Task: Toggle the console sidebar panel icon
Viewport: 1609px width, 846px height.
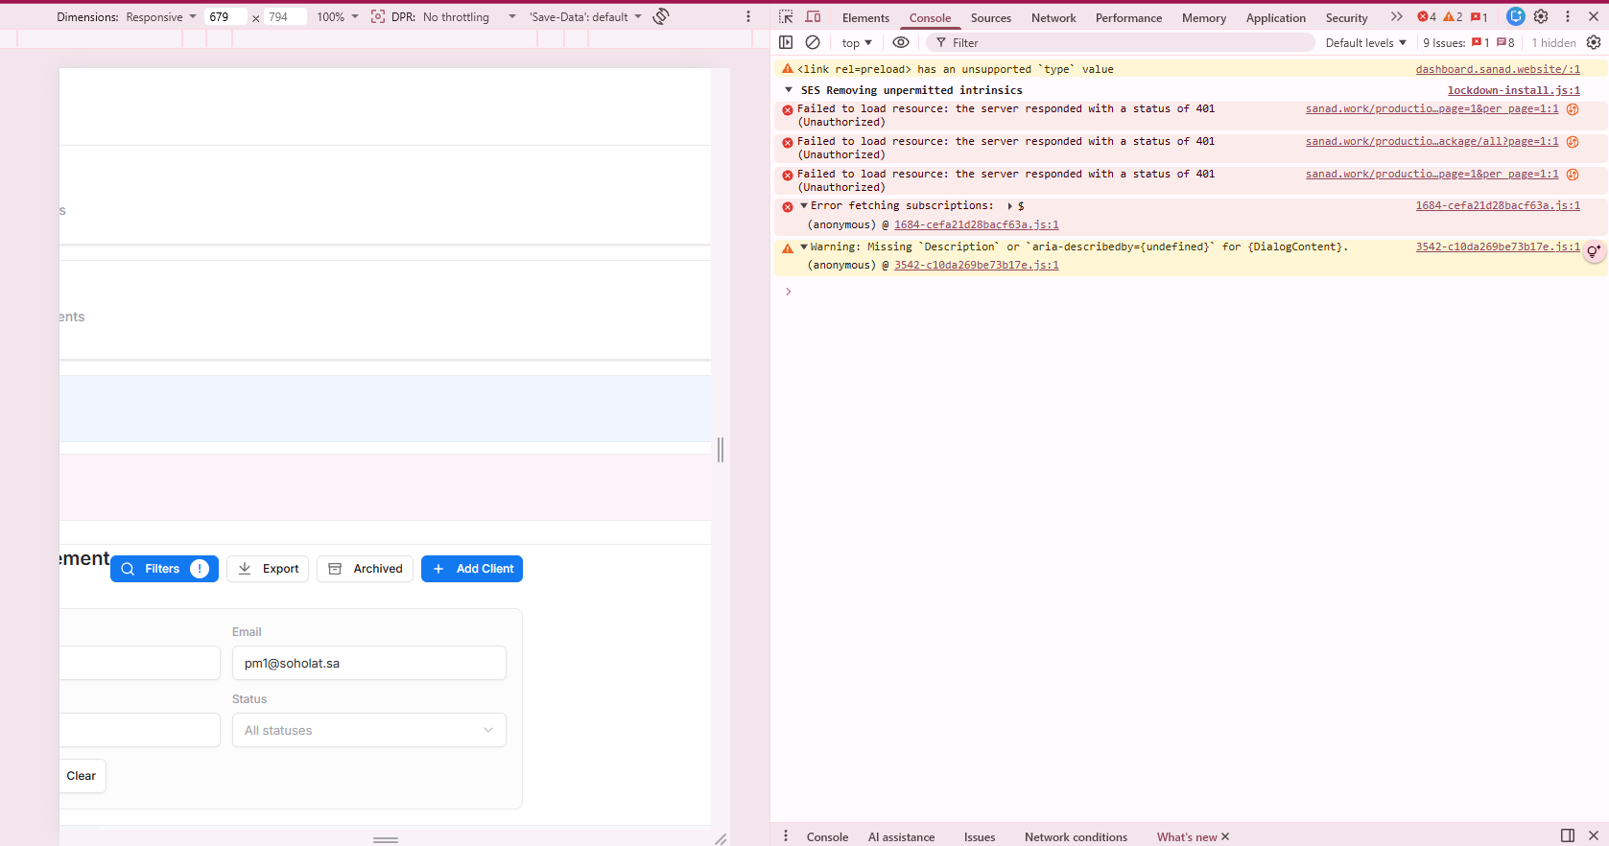Action: 786,42
